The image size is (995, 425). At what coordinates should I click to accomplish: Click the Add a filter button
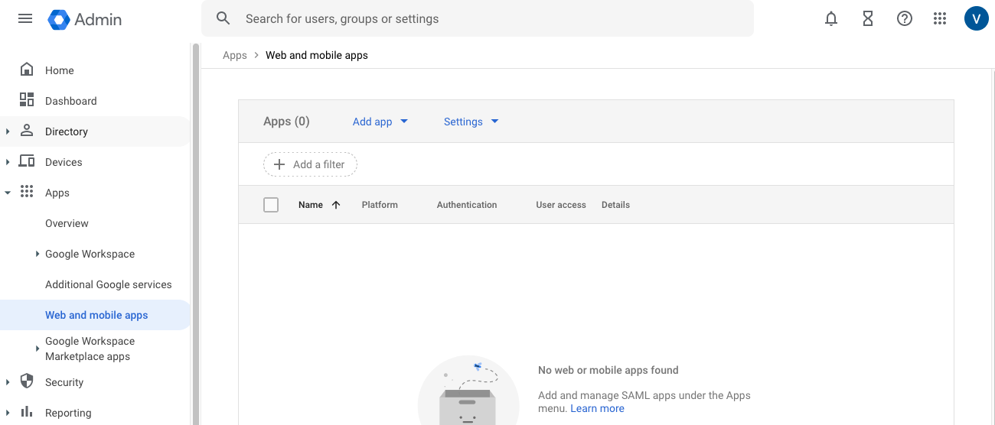tap(310, 164)
